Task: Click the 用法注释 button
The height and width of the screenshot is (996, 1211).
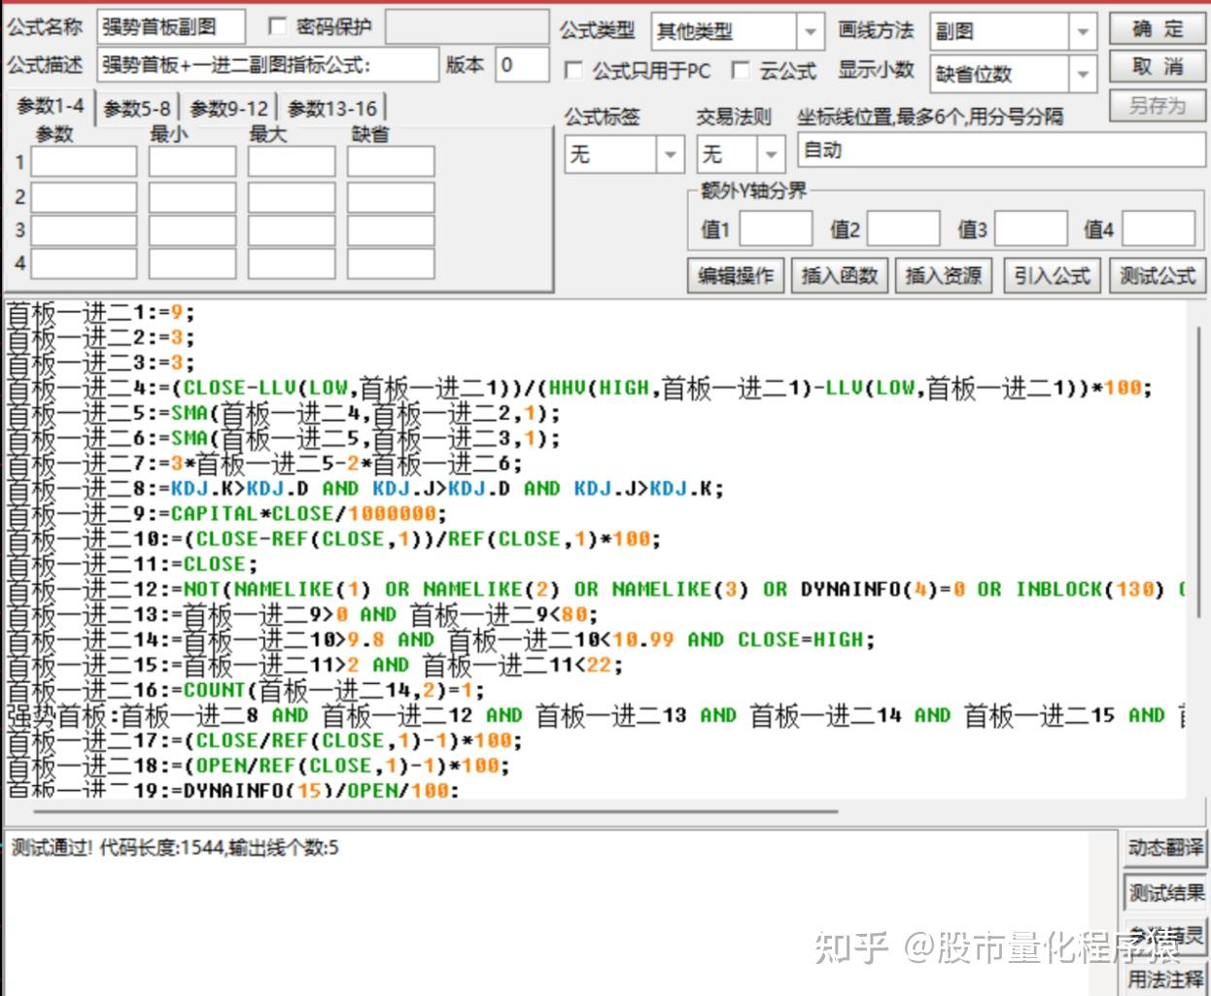Action: coord(1164,979)
